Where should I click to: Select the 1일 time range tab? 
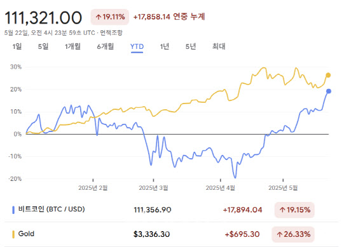[17, 46]
